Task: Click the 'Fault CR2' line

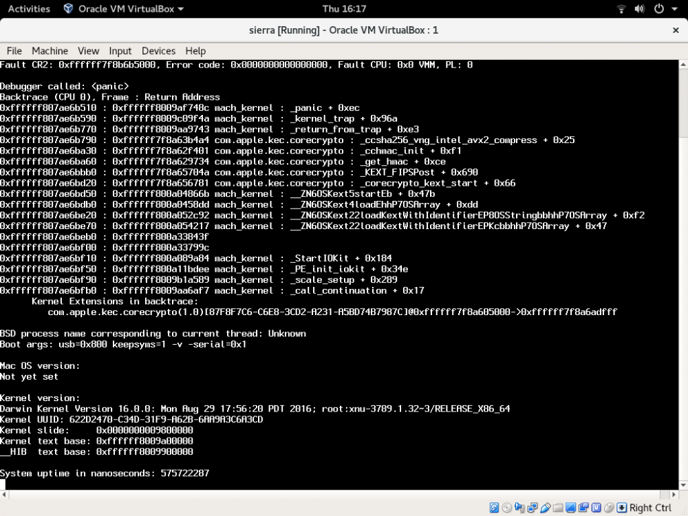Action: click(237, 65)
